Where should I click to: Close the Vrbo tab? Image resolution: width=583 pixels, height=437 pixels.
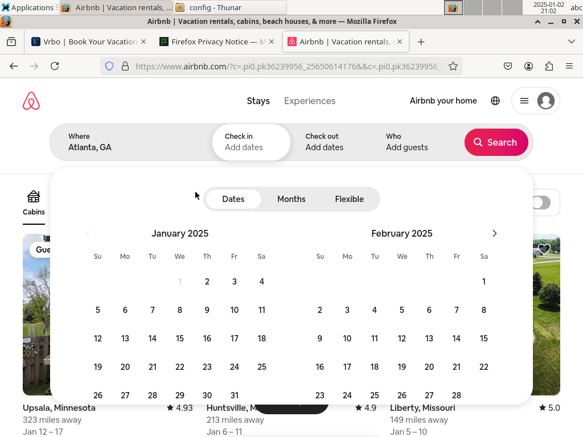tap(143, 42)
